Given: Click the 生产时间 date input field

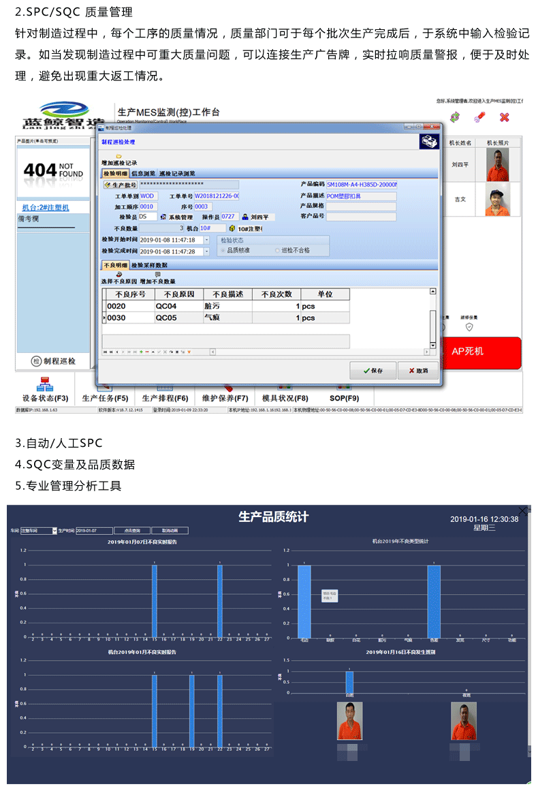Looking at the screenshot, I should coord(94,530).
